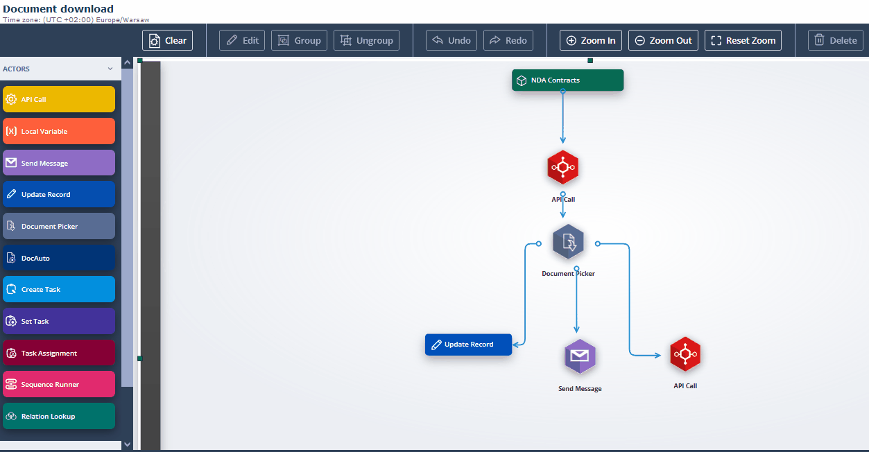Click the output port under NDA Contracts node
Image resolution: width=869 pixels, height=452 pixels.
562,91
